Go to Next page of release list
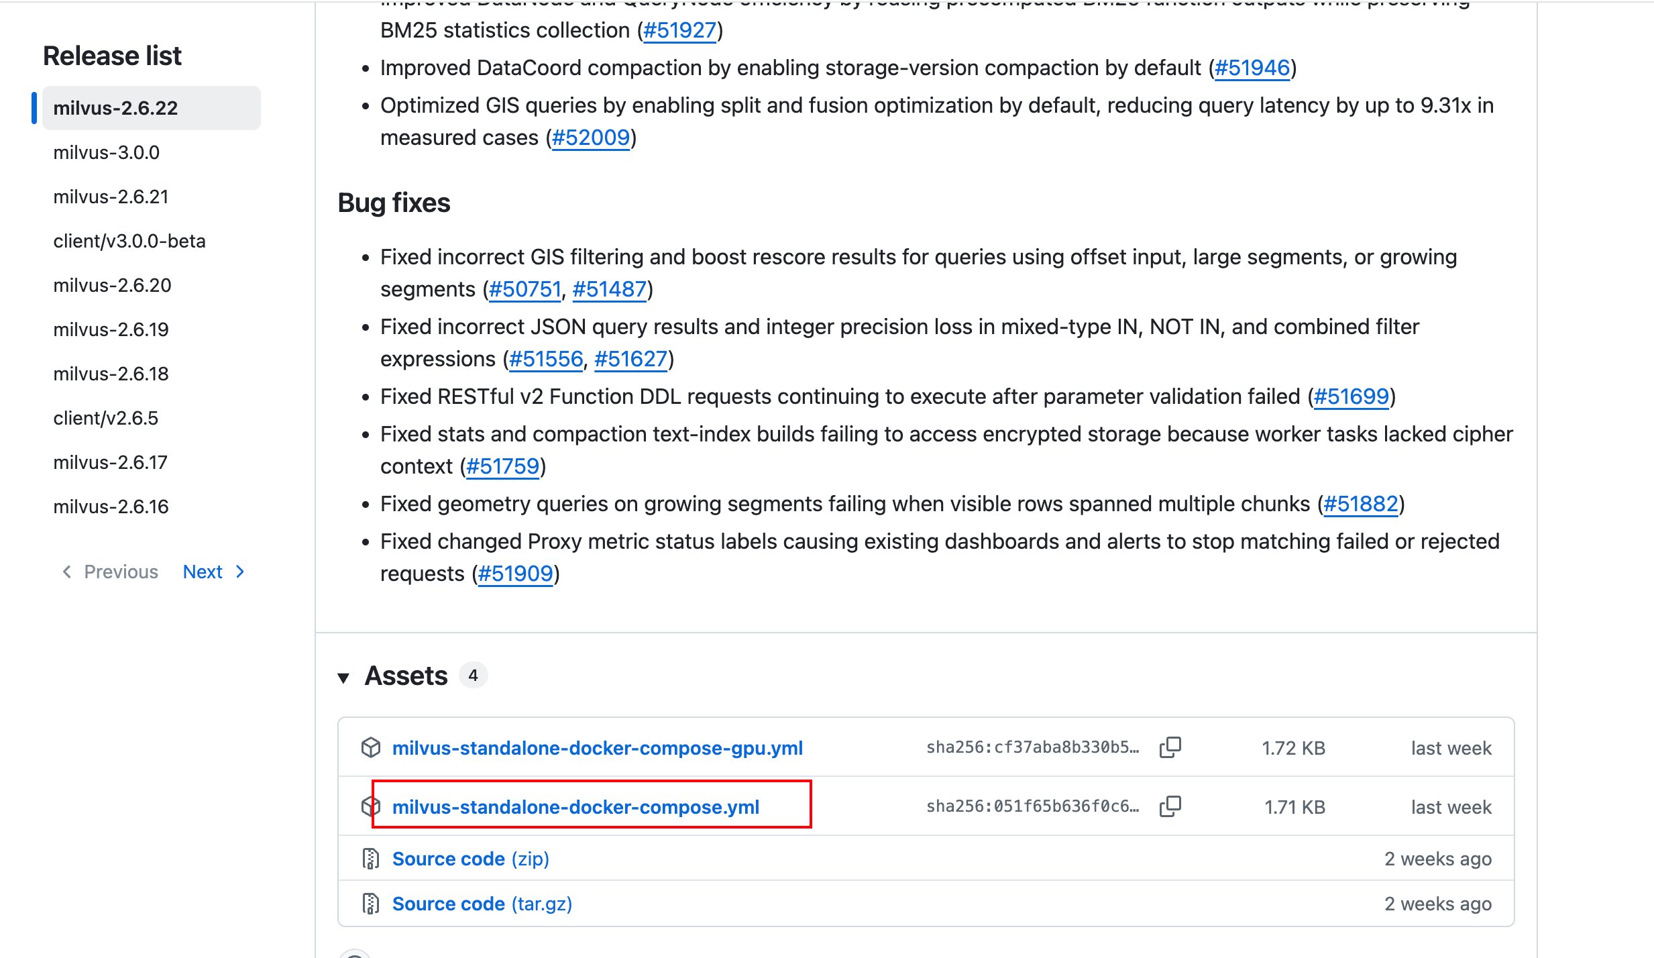 tap(214, 572)
